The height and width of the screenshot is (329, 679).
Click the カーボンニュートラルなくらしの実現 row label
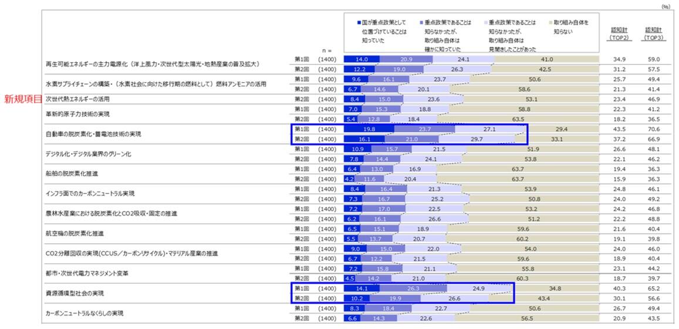85,313
